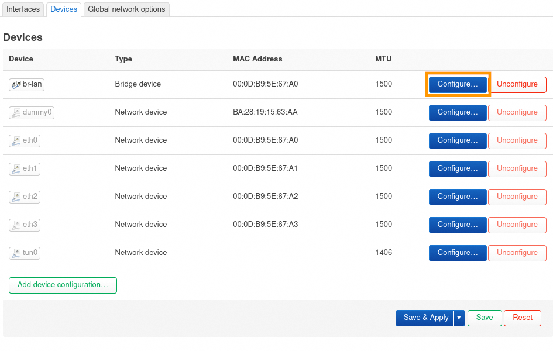Switch to the Interfaces tab
The image size is (553, 351).
(23, 9)
